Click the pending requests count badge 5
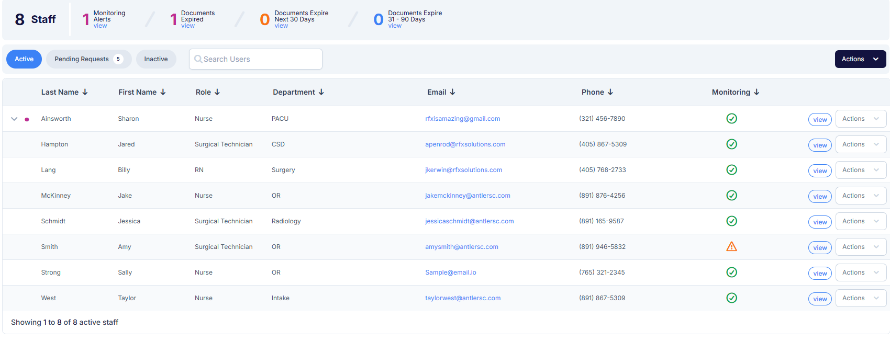The width and height of the screenshot is (890, 341). [x=118, y=59]
